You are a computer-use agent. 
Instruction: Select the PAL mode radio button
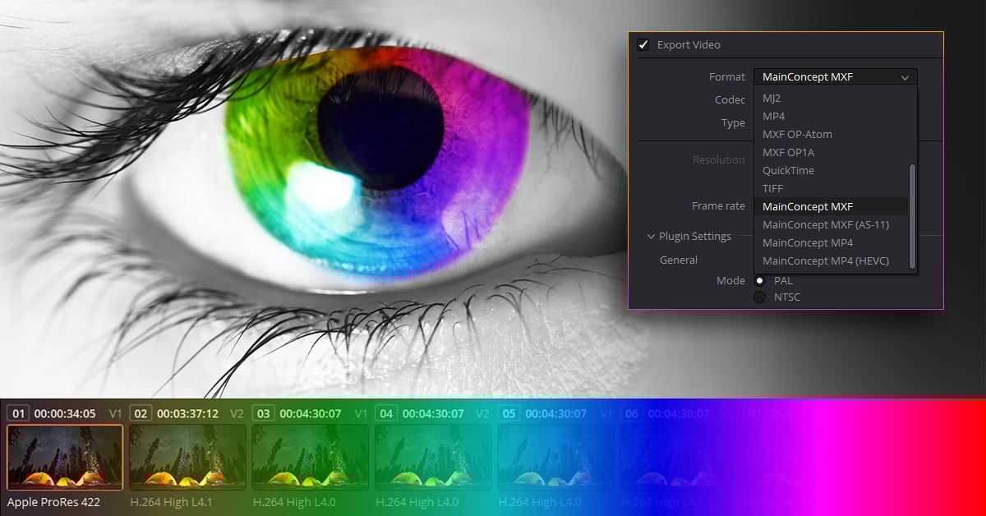coord(758,280)
